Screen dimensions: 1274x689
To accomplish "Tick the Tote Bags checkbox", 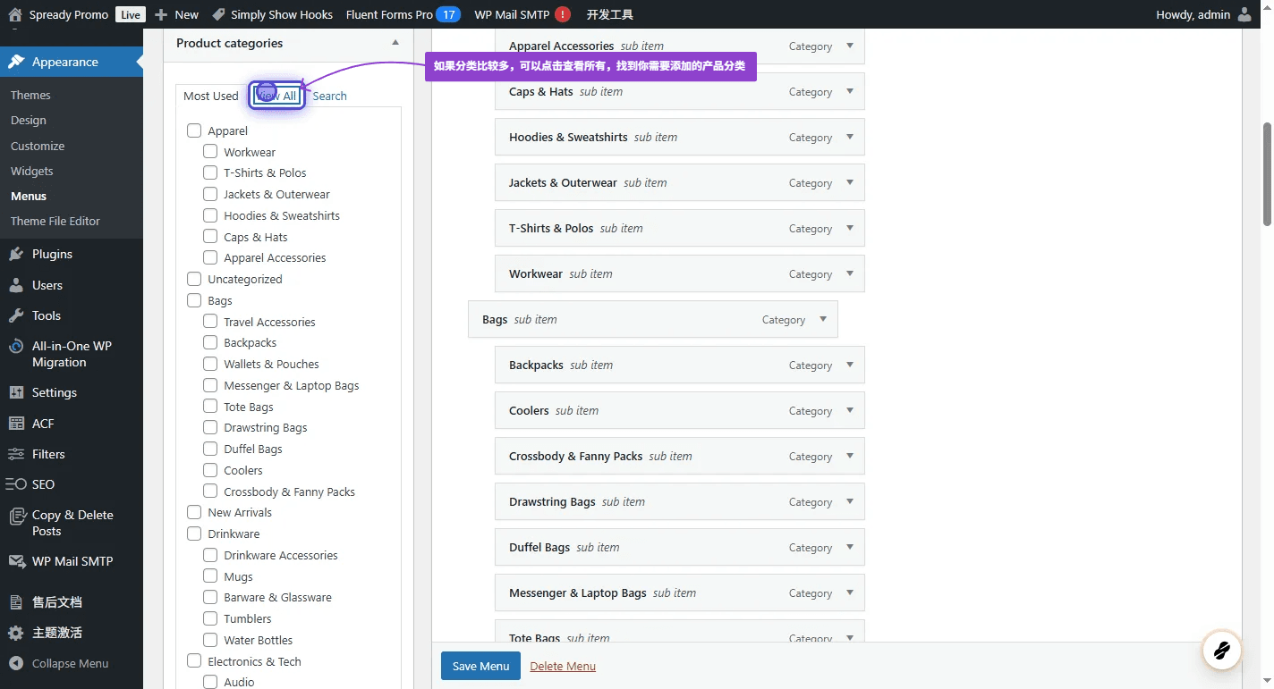I will coord(210,407).
